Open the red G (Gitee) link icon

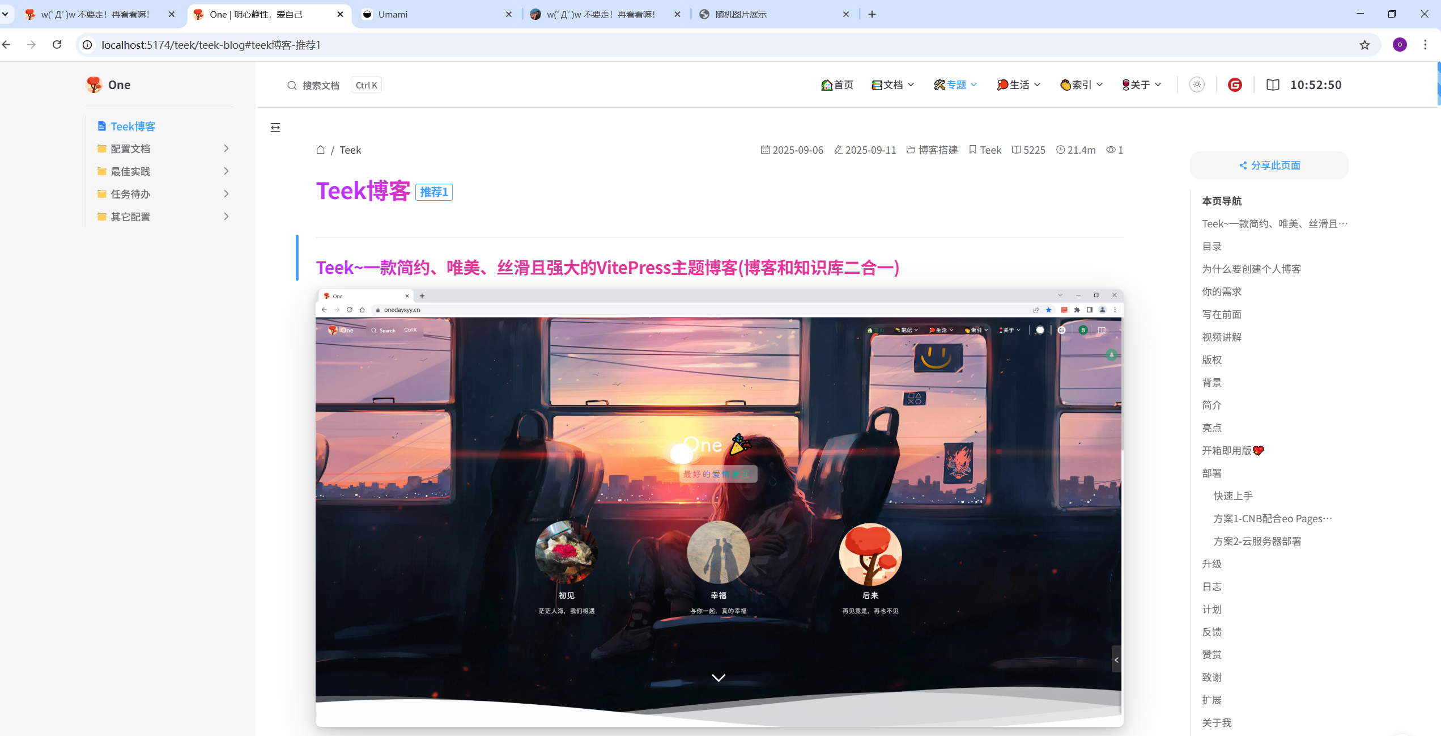[1235, 84]
